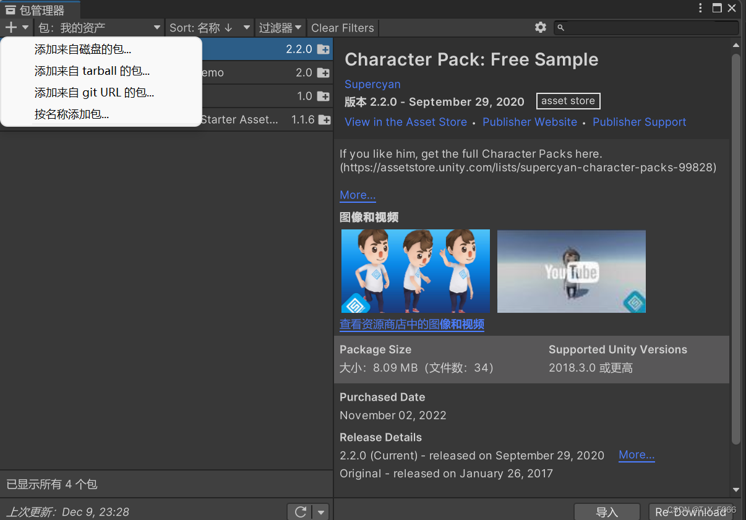
Task: Open the 过滤器 filters dropdown
Action: pos(280,28)
